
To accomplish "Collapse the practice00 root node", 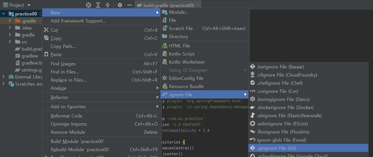I will 4,14.
